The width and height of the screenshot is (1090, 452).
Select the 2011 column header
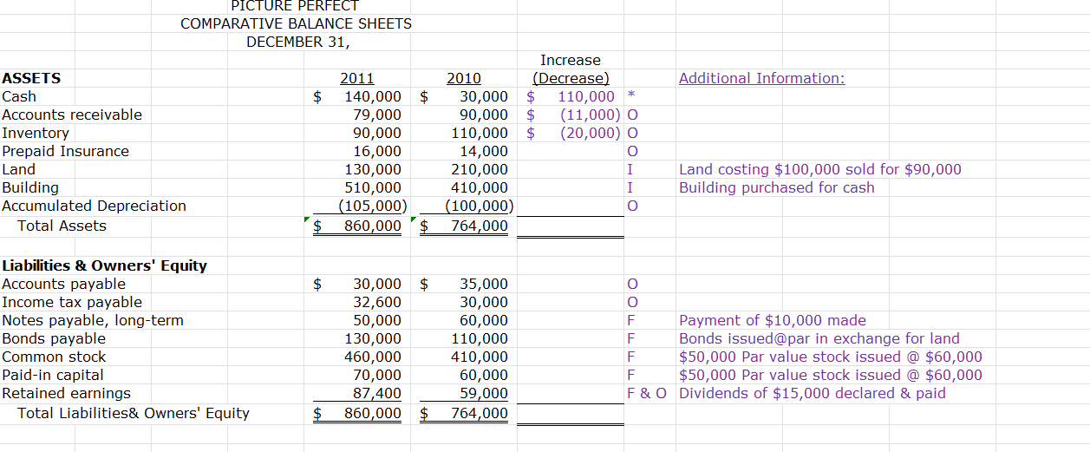[357, 78]
